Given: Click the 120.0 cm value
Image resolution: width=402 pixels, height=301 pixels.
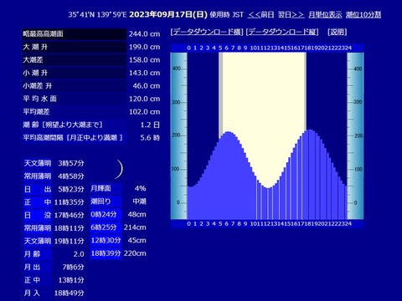Looking at the screenshot, I should (144, 99).
